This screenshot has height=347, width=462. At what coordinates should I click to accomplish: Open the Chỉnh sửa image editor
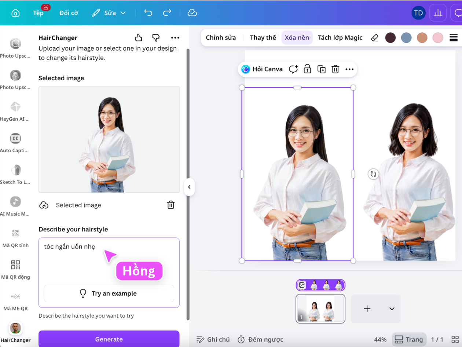tap(221, 37)
